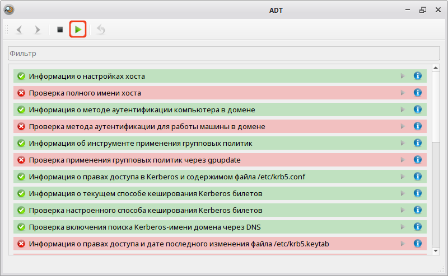Run test for Kerberos ticket caching method info

[x=402, y=193]
